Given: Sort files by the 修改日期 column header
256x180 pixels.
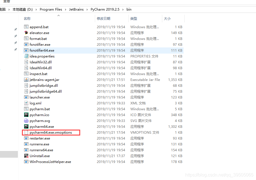Looking at the screenshot, I should [104, 19].
